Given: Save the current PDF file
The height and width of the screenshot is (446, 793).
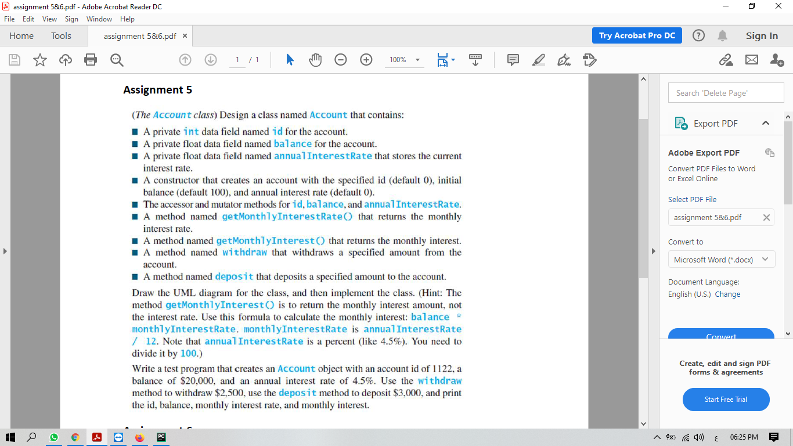Looking at the screenshot, I should click(x=13, y=59).
